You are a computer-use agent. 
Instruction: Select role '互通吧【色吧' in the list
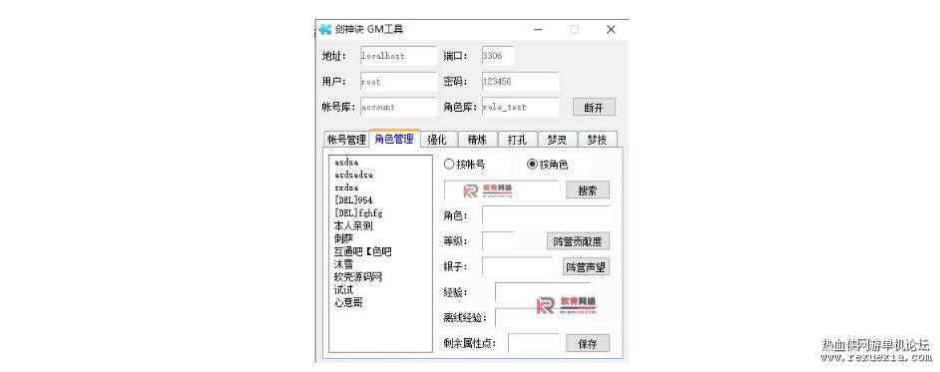click(x=362, y=251)
